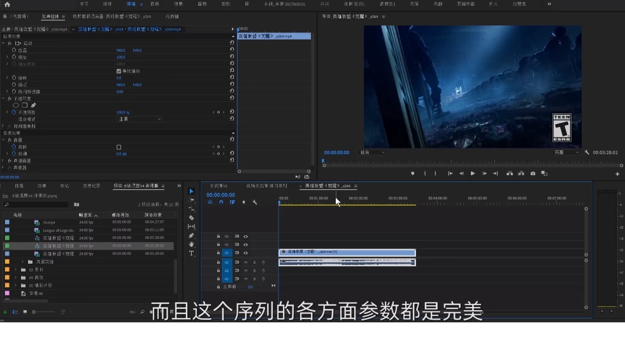Collapse the Opacity effect group

[x=3, y=98]
